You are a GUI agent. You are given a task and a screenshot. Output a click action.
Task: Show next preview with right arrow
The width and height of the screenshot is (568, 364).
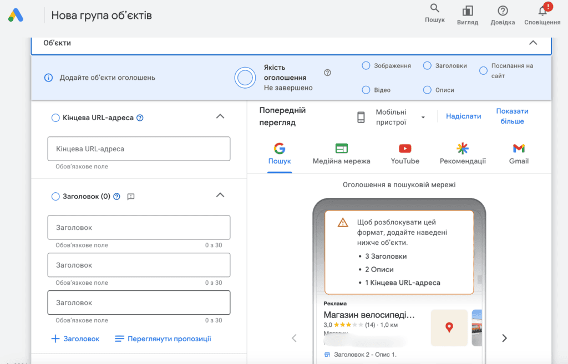click(504, 338)
